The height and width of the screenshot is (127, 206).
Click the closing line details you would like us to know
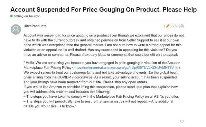[x=49, y=106]
